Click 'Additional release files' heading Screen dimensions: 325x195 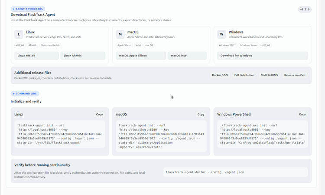[x=33, y=73]
